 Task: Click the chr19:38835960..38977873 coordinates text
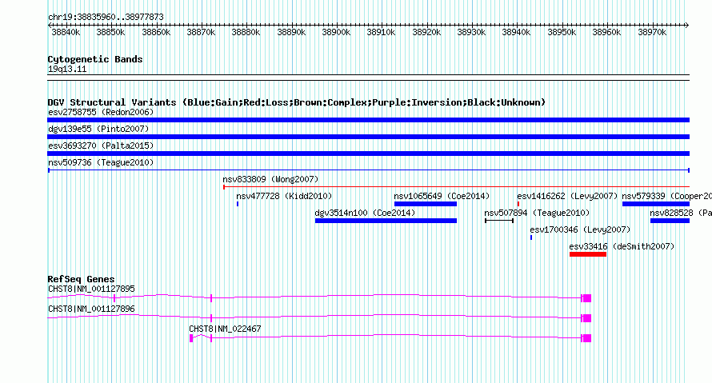coord(106,18)
